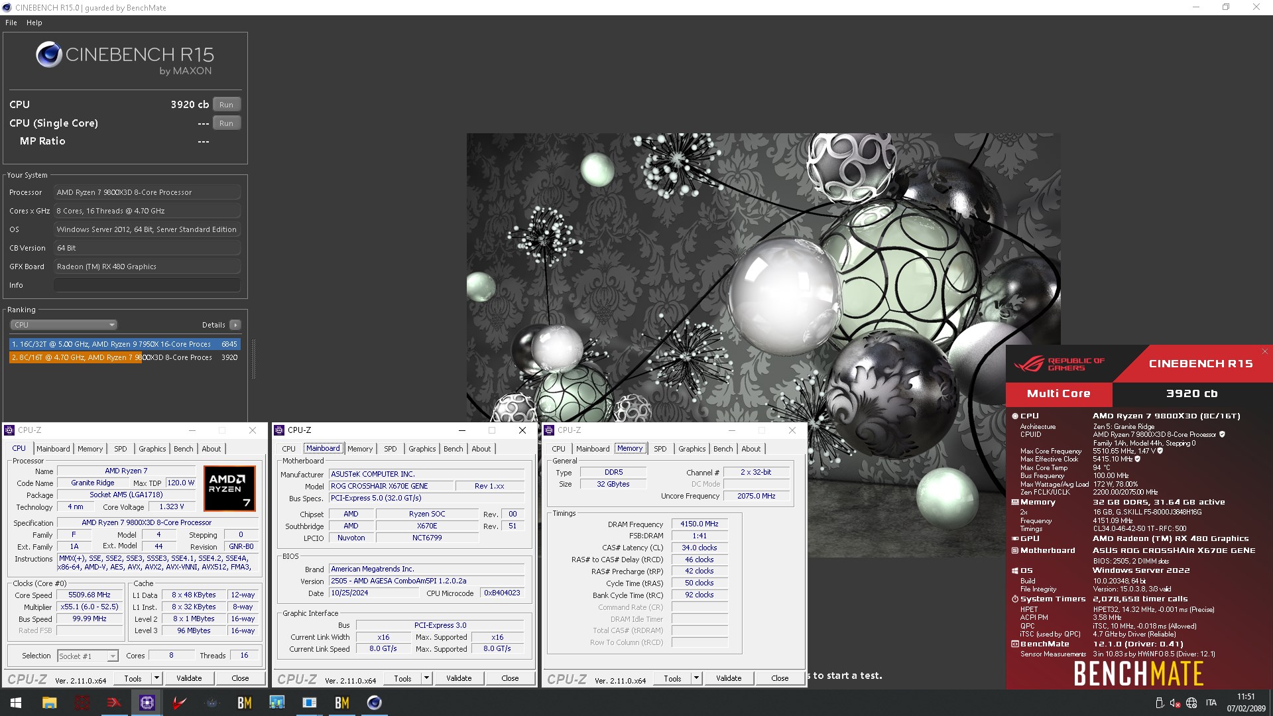Viewport: 1273px width, 716px height.
Task: Open the Socket #1 selection dropdown
Action: (x=88, y=656)
